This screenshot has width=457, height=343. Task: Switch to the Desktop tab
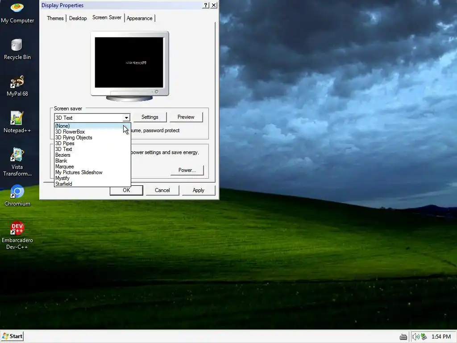point(78,18)
